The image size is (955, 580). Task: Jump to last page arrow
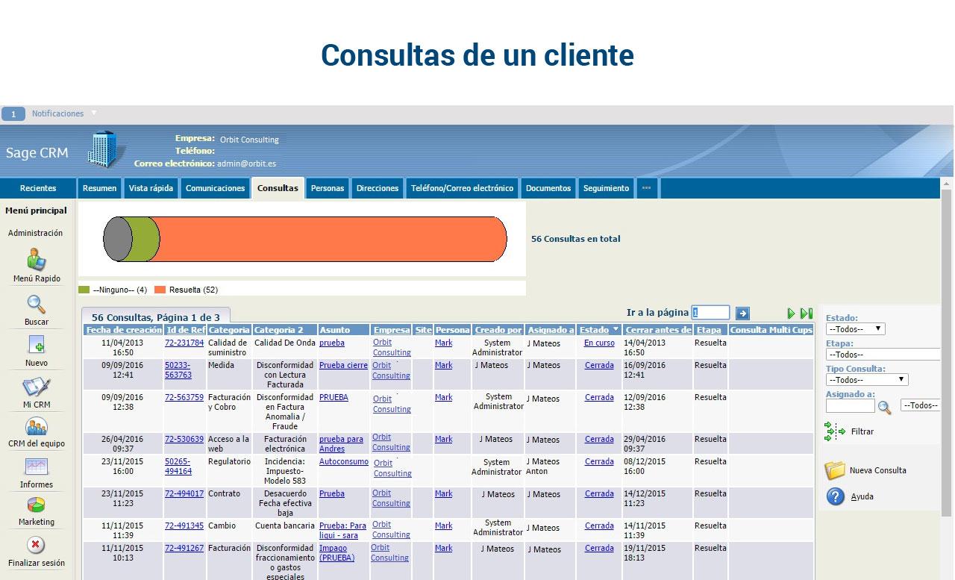tap(807, 314)
